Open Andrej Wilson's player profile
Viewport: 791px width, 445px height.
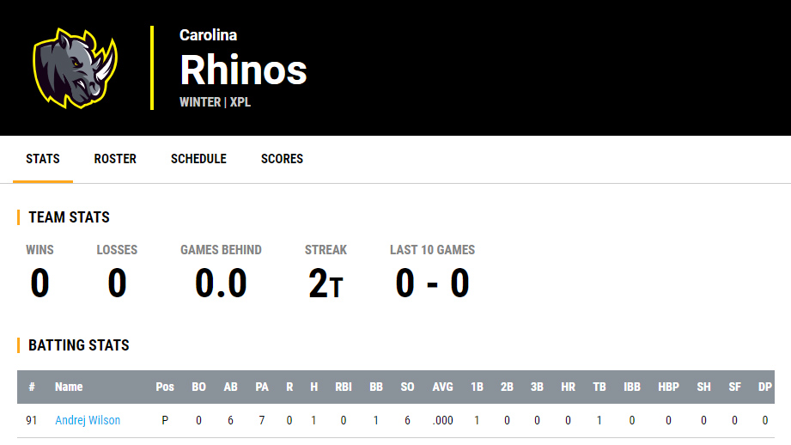[88, 421]
